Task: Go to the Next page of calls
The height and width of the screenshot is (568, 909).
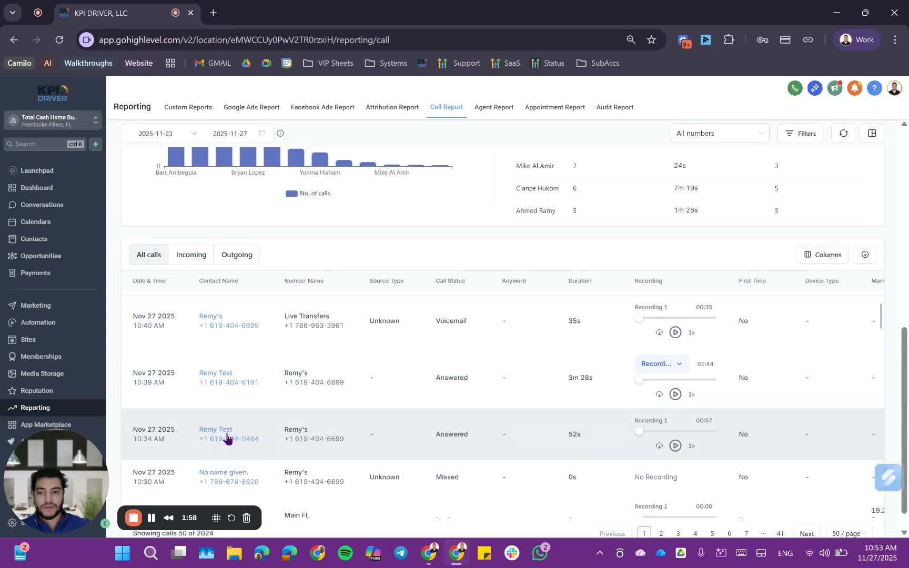Action: coord(806,533)
